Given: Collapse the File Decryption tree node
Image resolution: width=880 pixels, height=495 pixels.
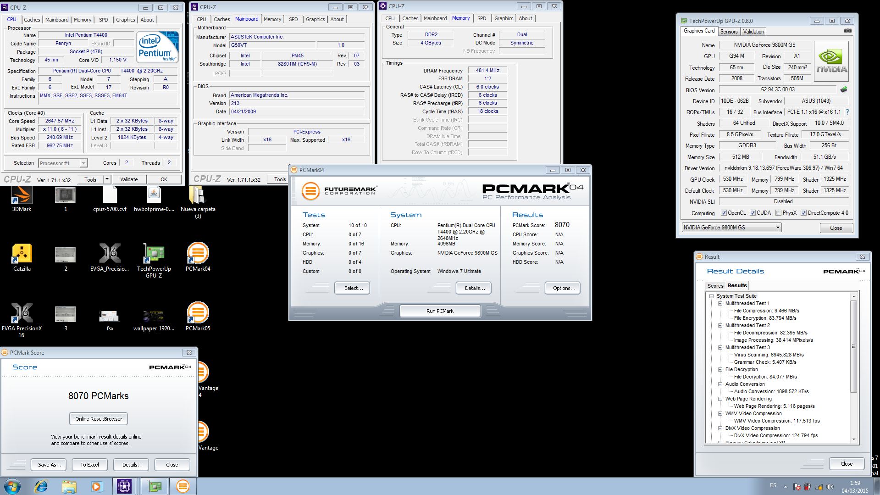Looking at the screenshot, I should point(720,370).
